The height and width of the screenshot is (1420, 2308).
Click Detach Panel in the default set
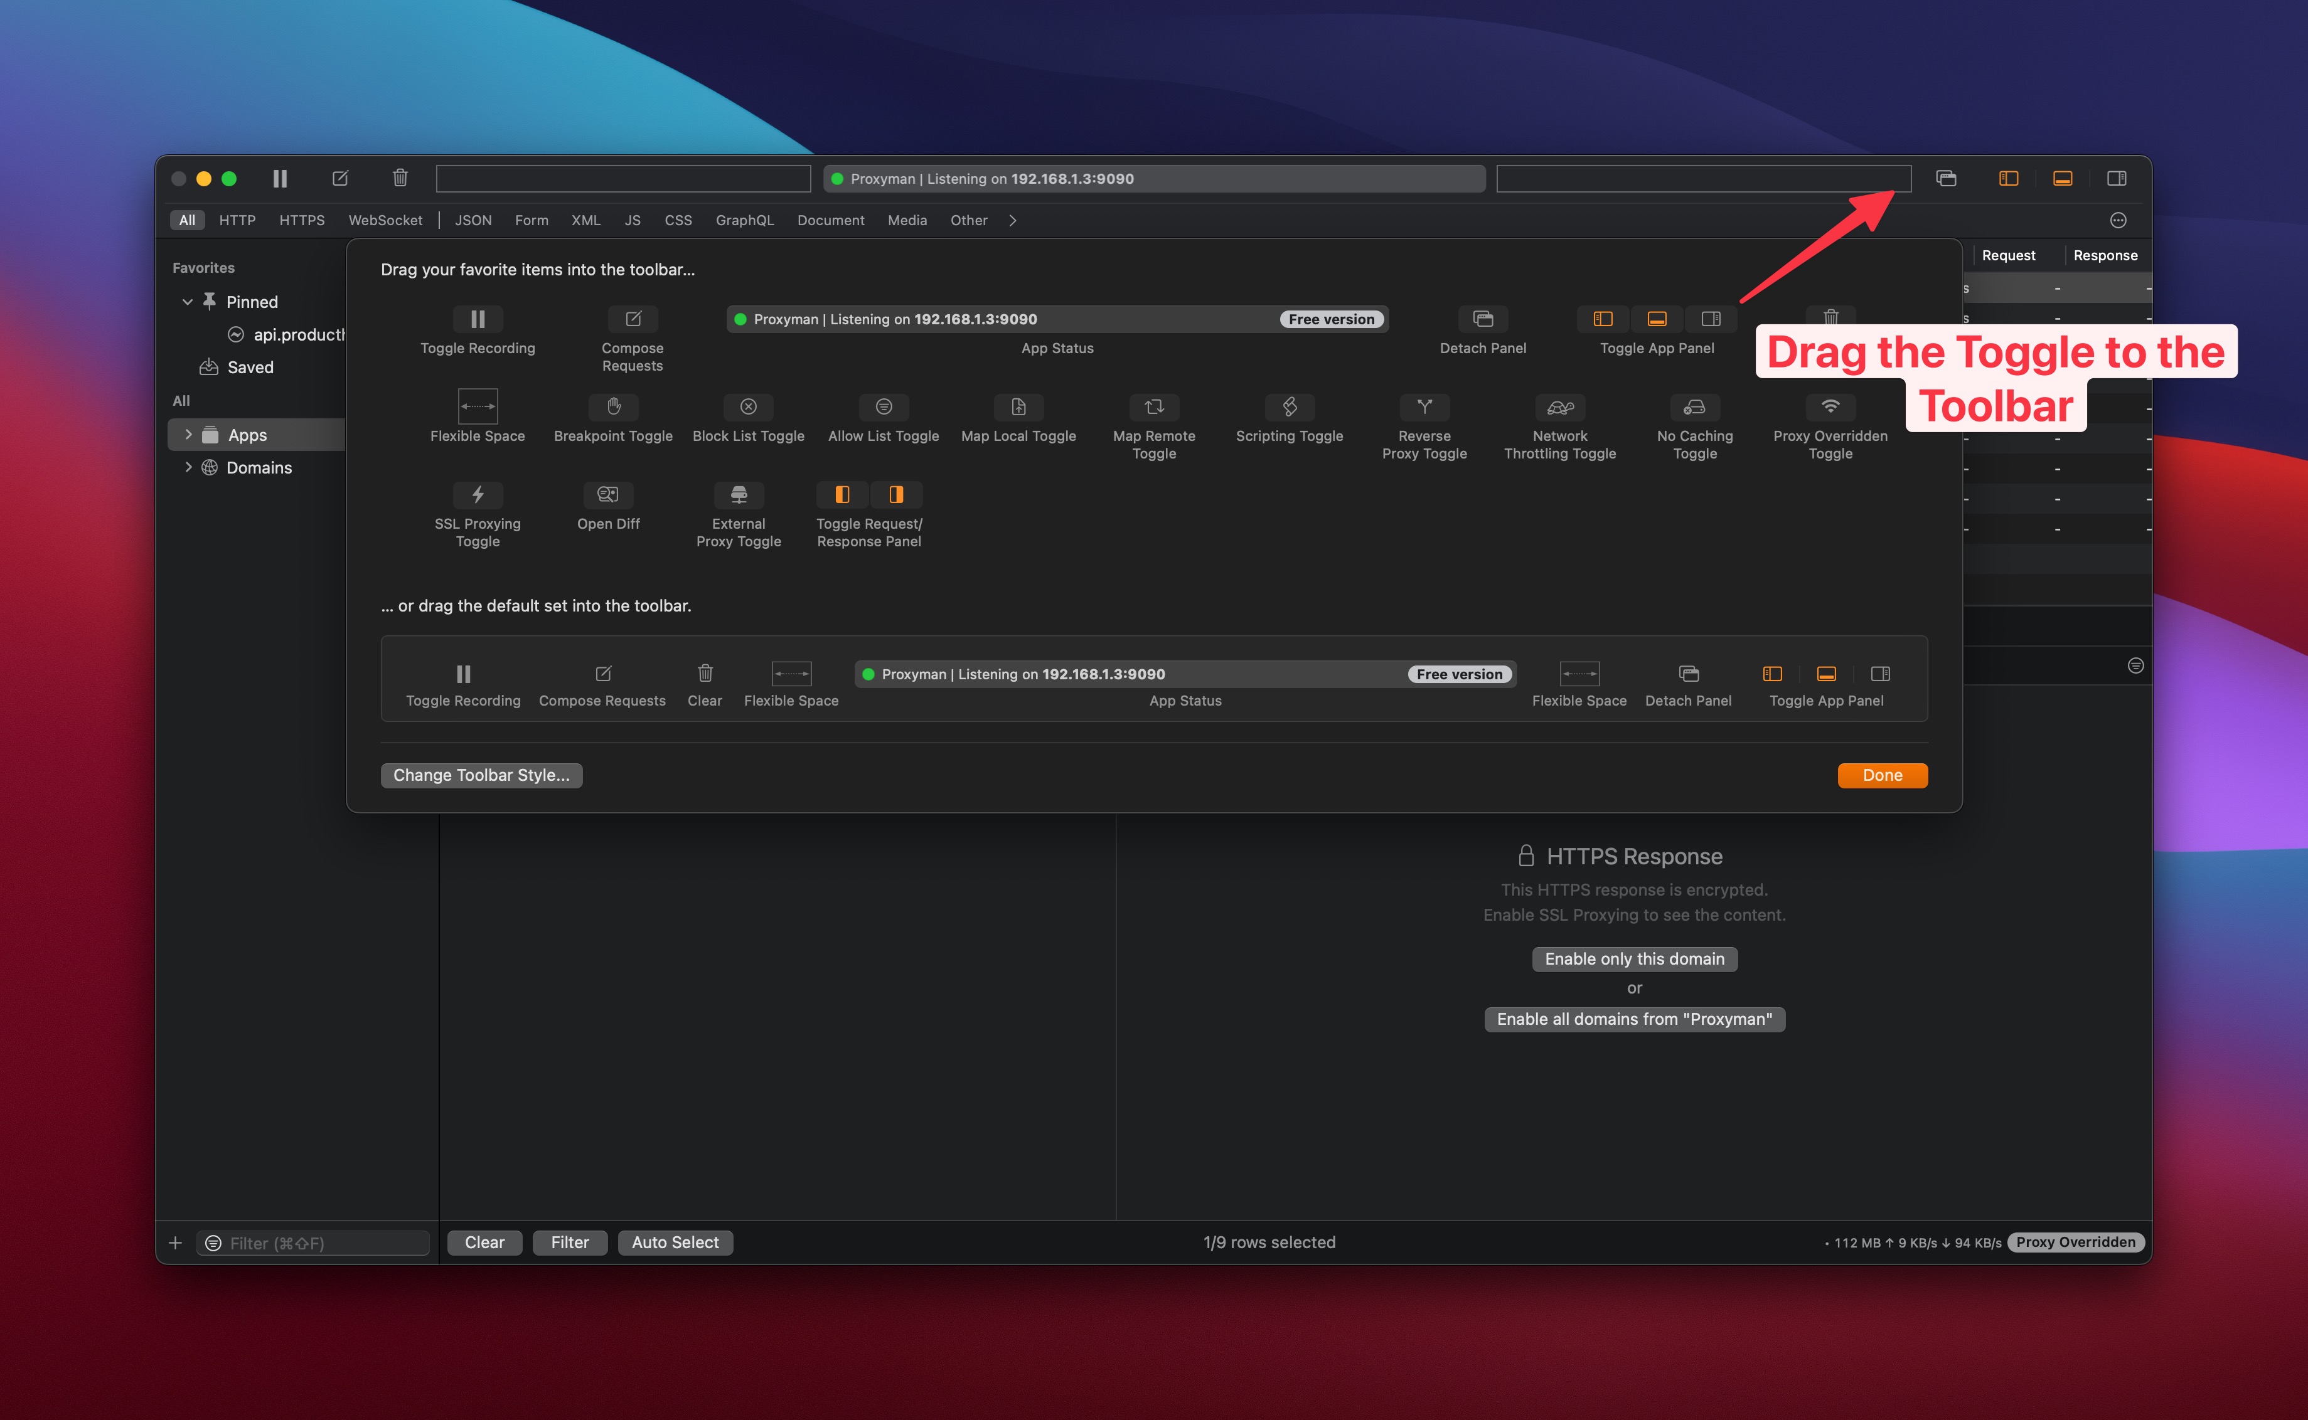[x=1689, y=674]
